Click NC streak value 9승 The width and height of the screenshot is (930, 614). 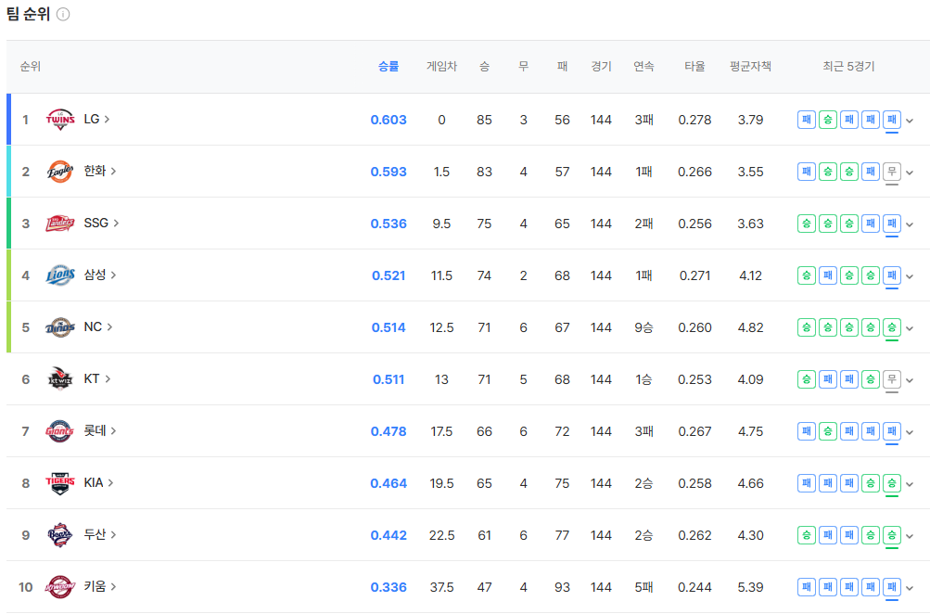[643, 327]
